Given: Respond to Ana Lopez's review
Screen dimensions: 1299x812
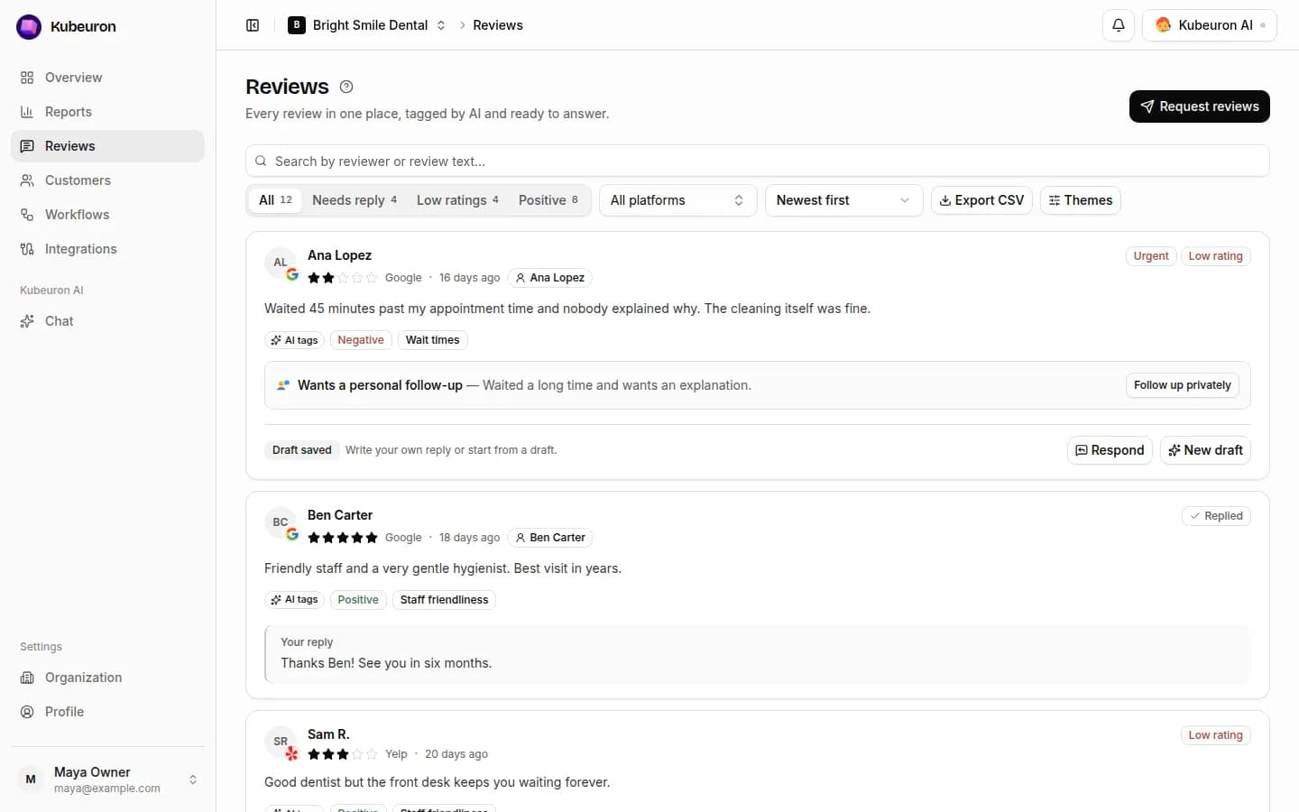Looking at the screenshot, I should click(x=1110, y=450).
